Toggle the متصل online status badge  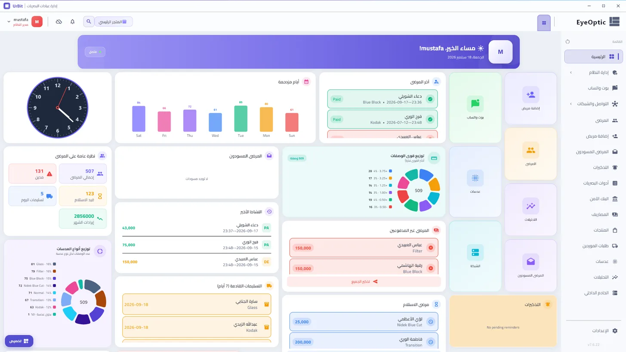[x=95, y=52]
